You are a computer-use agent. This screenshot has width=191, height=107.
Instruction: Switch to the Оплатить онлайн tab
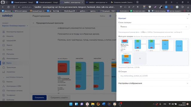click(x=122, y=2)
